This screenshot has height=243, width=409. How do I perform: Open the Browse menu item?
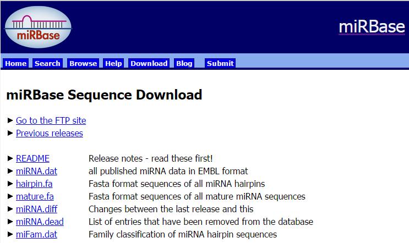(x=83, y=63)
